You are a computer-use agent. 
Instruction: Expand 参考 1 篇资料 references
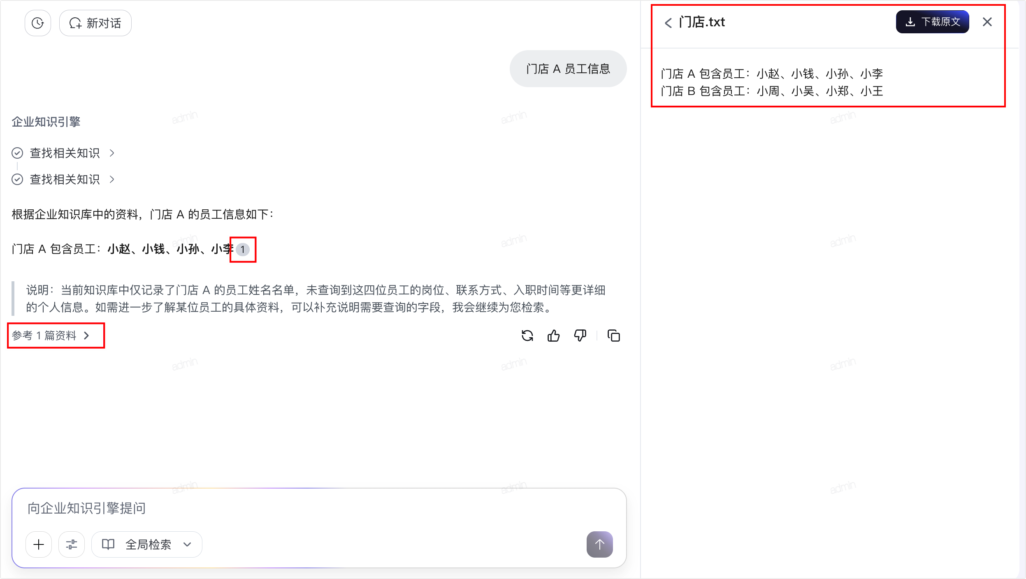[51, 336]
